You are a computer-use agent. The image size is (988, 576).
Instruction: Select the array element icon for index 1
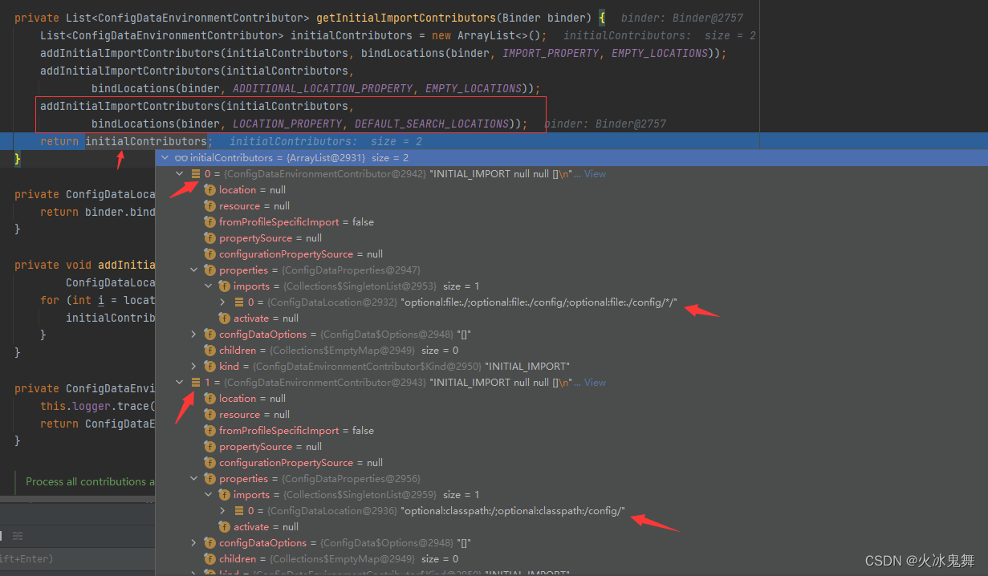point(196,382)
